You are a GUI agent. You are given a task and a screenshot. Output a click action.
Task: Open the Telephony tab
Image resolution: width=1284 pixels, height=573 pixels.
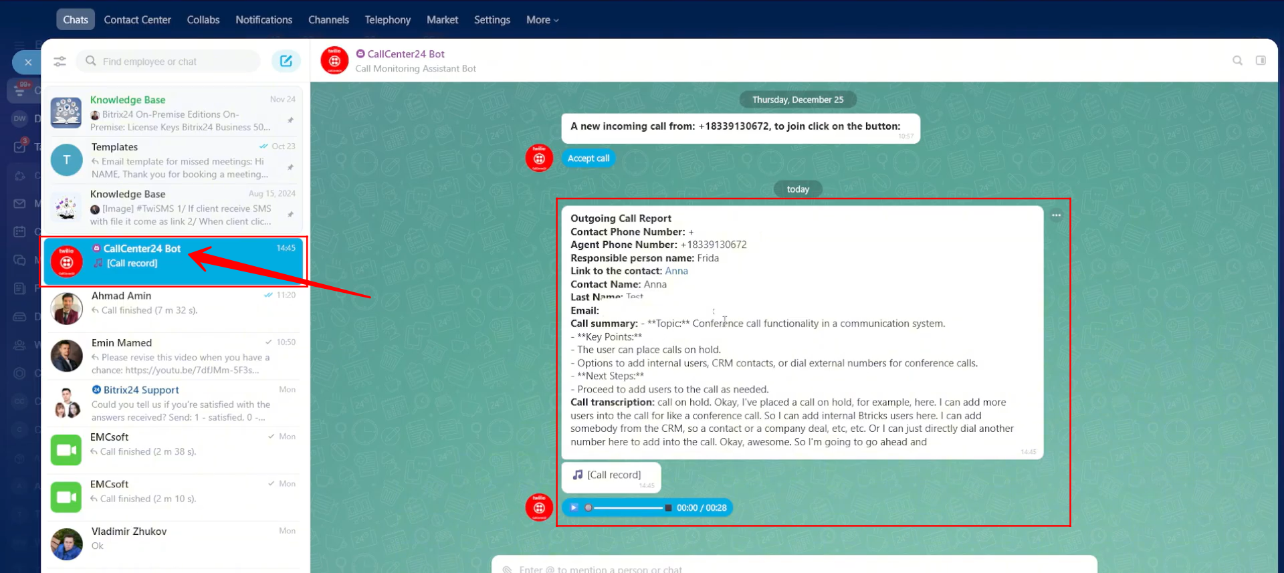pos(387,20)
